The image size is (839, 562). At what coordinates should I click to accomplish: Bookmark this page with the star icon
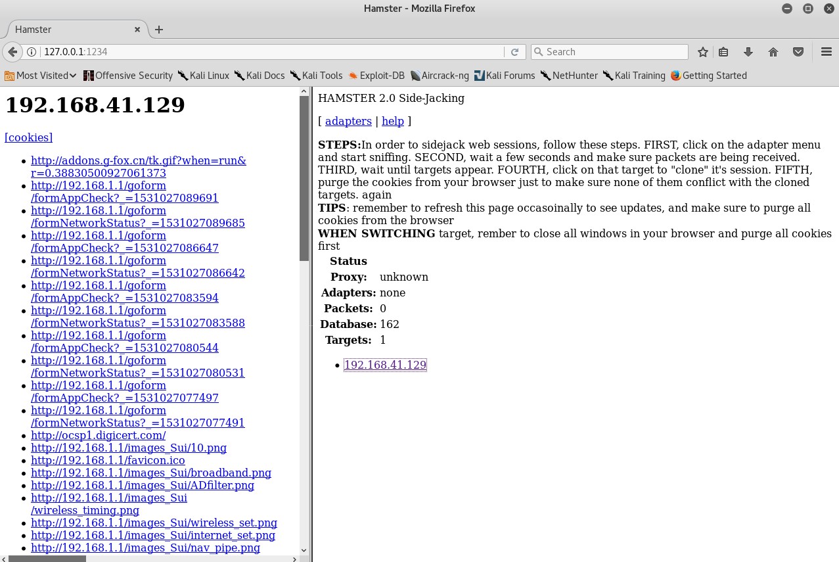click(703, 52)
